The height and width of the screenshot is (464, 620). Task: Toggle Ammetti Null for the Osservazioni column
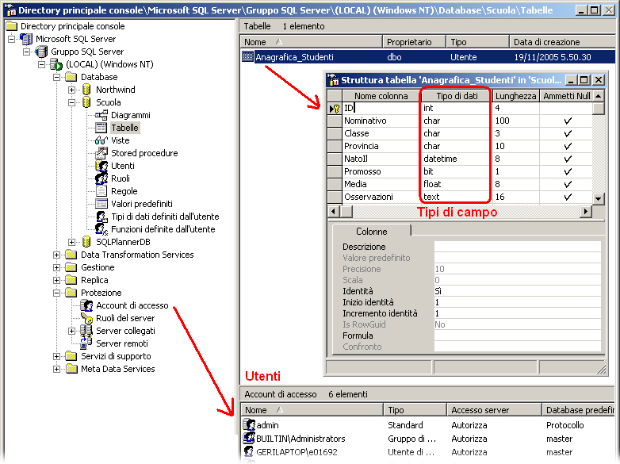click(x=568, y=197)
